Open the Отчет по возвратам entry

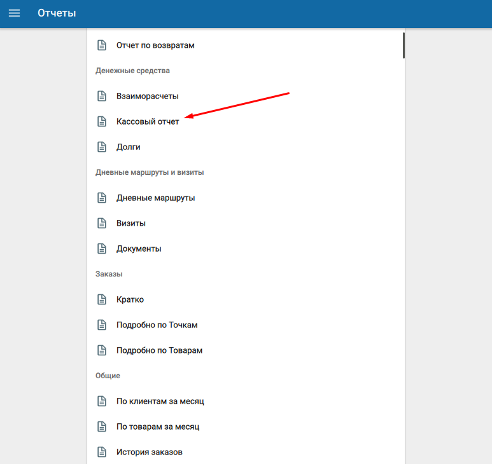tap(246, 45)
